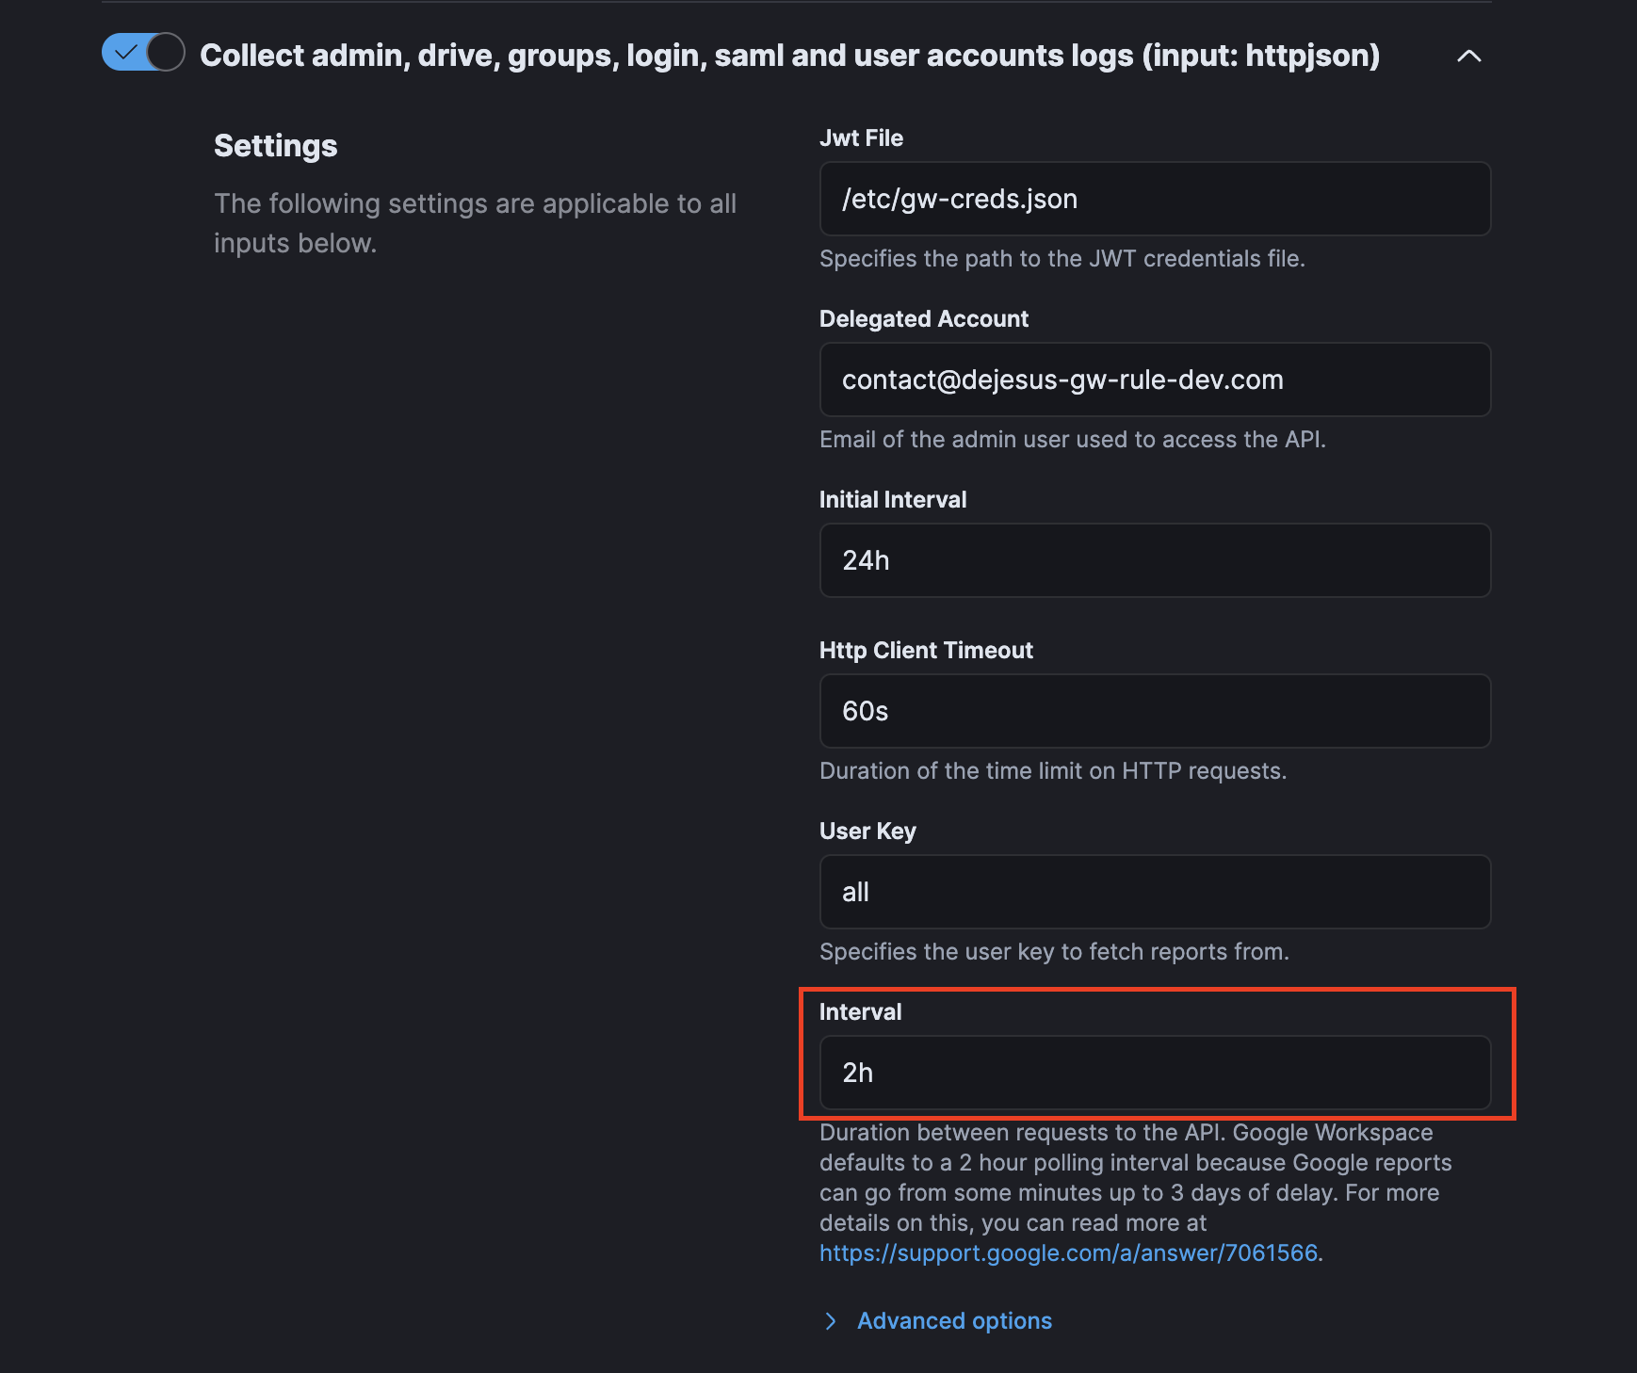Open the Google support article link
The width and height of the screenshot is (1637, 1373).
(x=1069, y=1252)
